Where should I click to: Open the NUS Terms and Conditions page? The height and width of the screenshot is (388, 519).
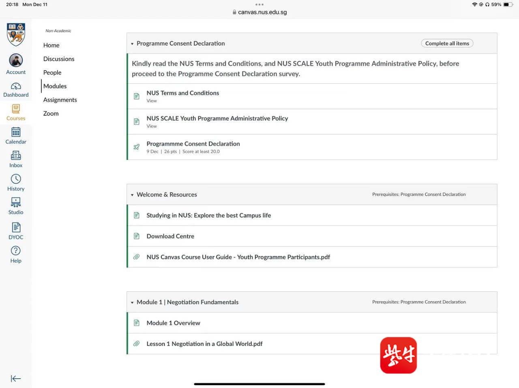pyautogui.click(x=183, y=93)
